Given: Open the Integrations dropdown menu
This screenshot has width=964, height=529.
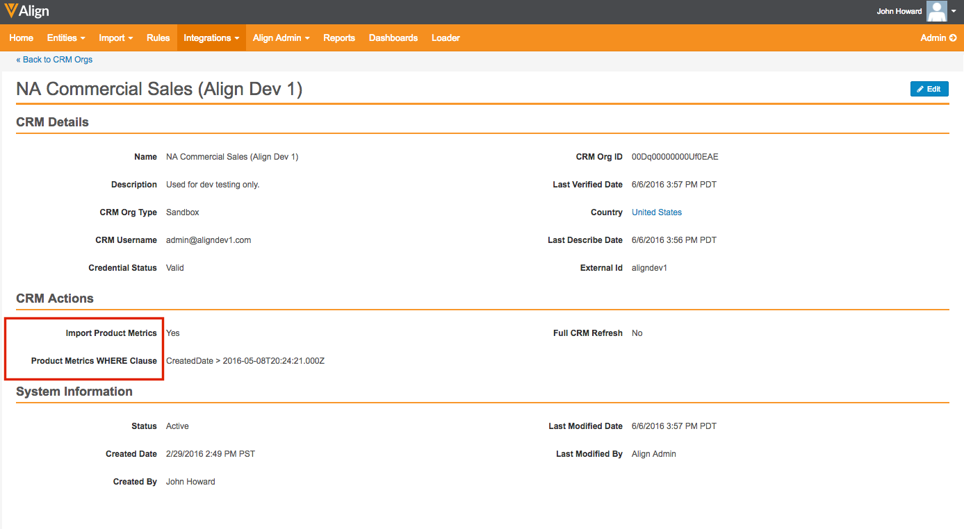Looking at the screenshot, I should (x=211, y=38).
